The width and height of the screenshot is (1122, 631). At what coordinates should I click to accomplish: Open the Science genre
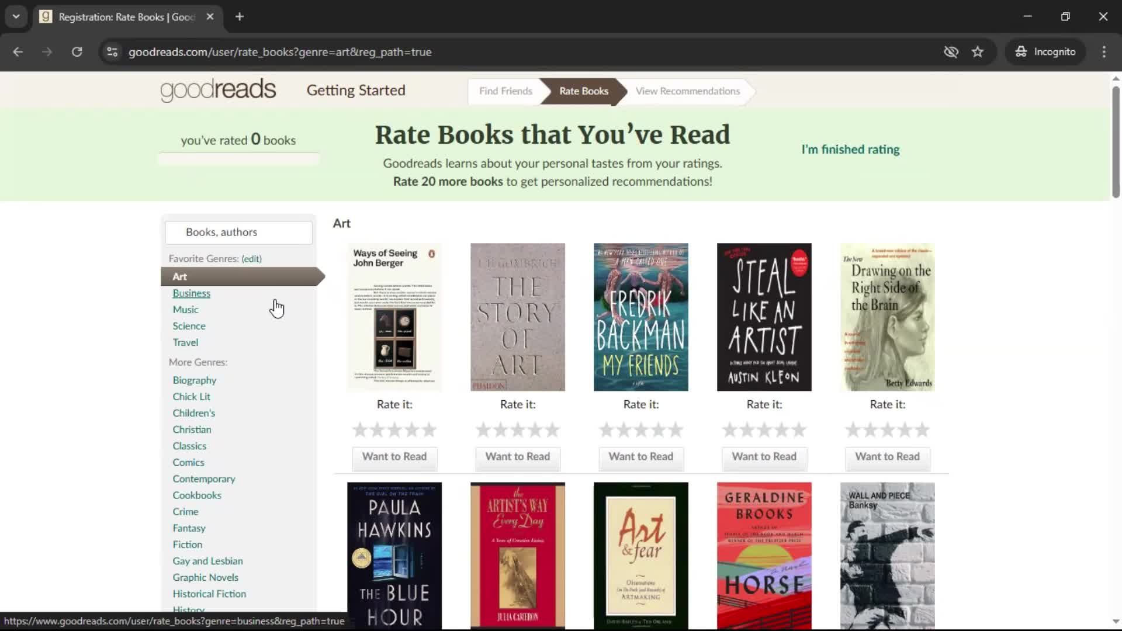point(189,326)
